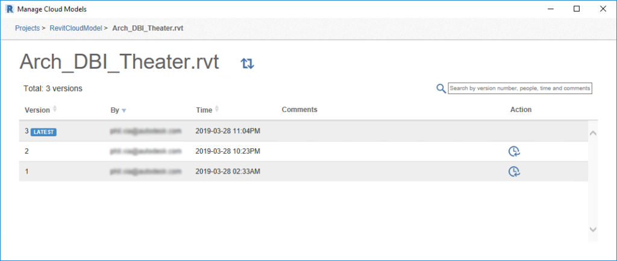617x261 pixels.
Task: Click the email in version 1 row
Action: tap(146, 172)
